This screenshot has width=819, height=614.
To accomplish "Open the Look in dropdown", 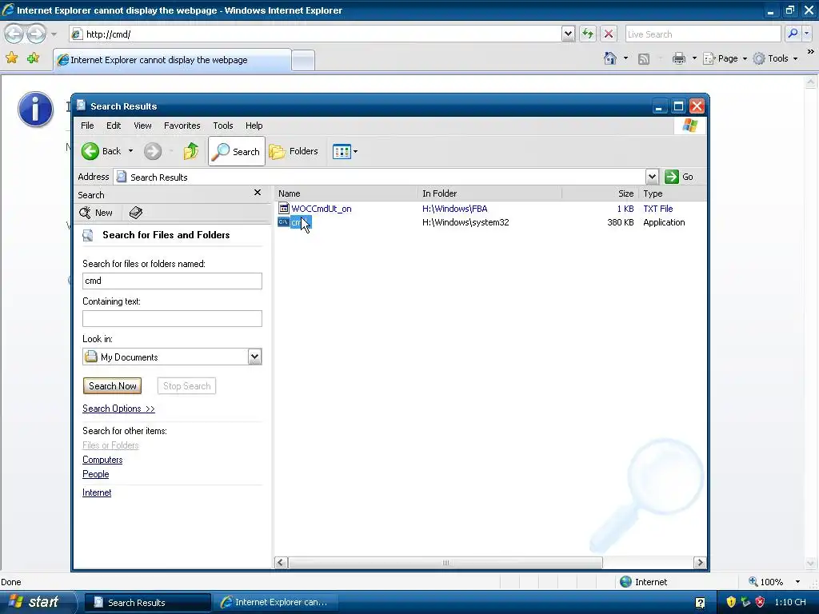I will click(x=254, y=357).
